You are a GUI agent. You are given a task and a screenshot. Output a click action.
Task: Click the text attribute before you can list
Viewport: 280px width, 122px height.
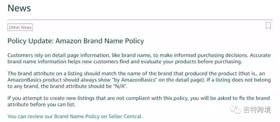[41, 104]
